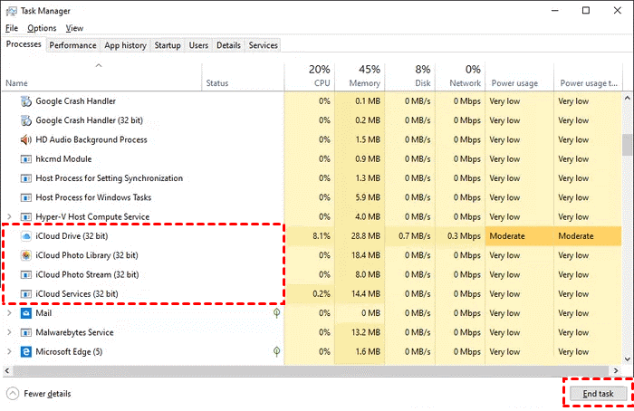Screen dimensions: 634x411
Task: Switch to the Startup tab
Action: (x=168, y=44)
